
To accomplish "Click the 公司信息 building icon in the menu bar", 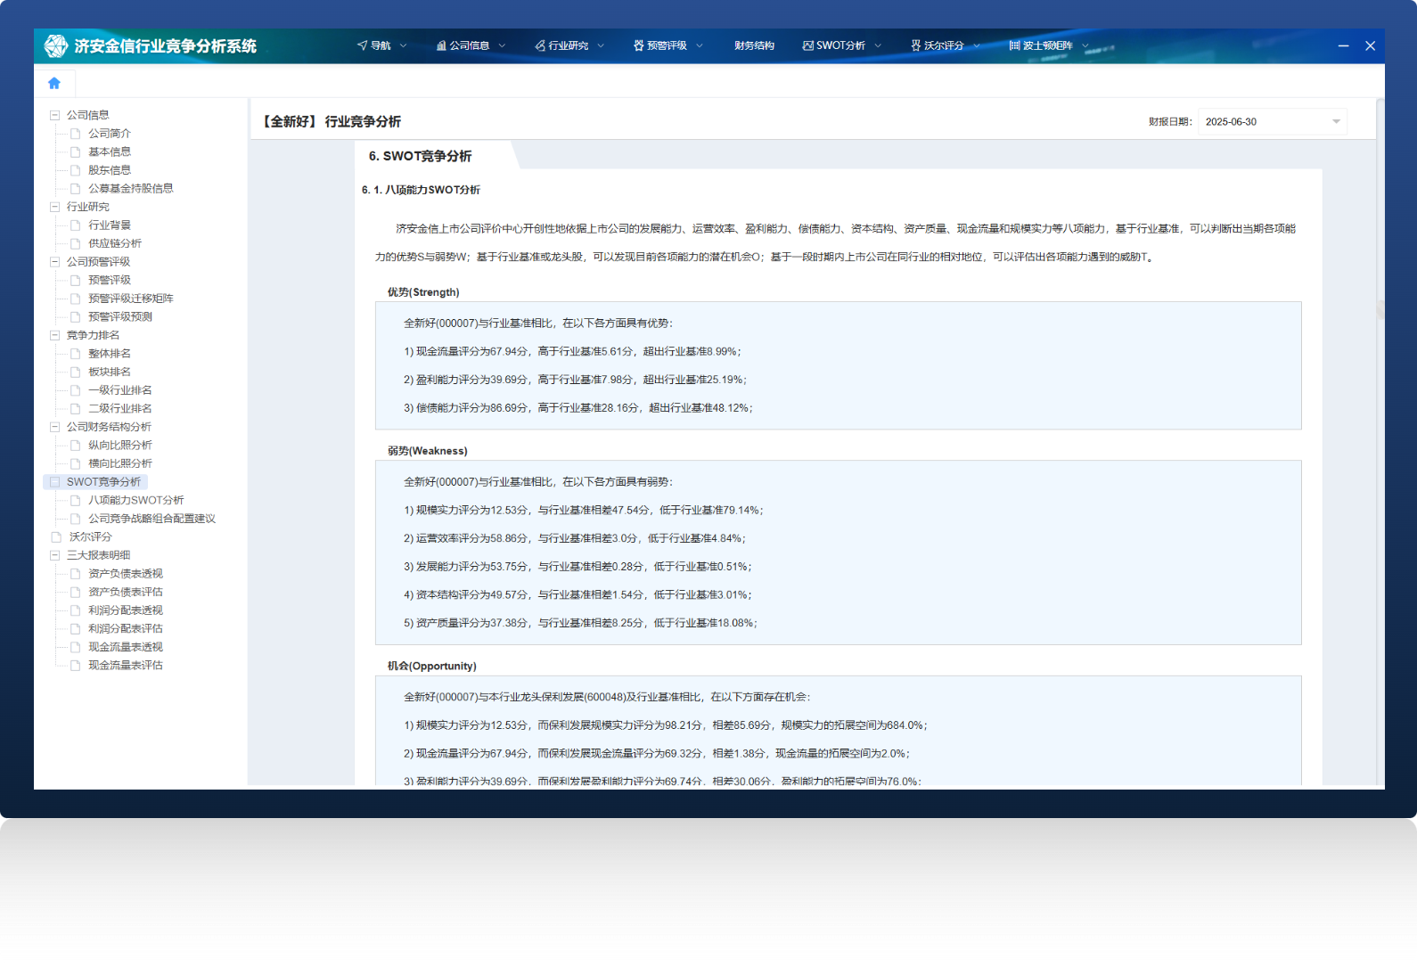I will pyautogui.click(x=441, y=45).
